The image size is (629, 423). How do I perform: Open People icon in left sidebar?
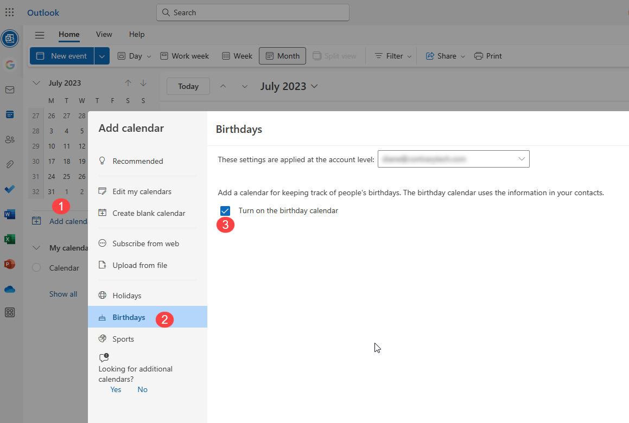[x=10, y=139]
